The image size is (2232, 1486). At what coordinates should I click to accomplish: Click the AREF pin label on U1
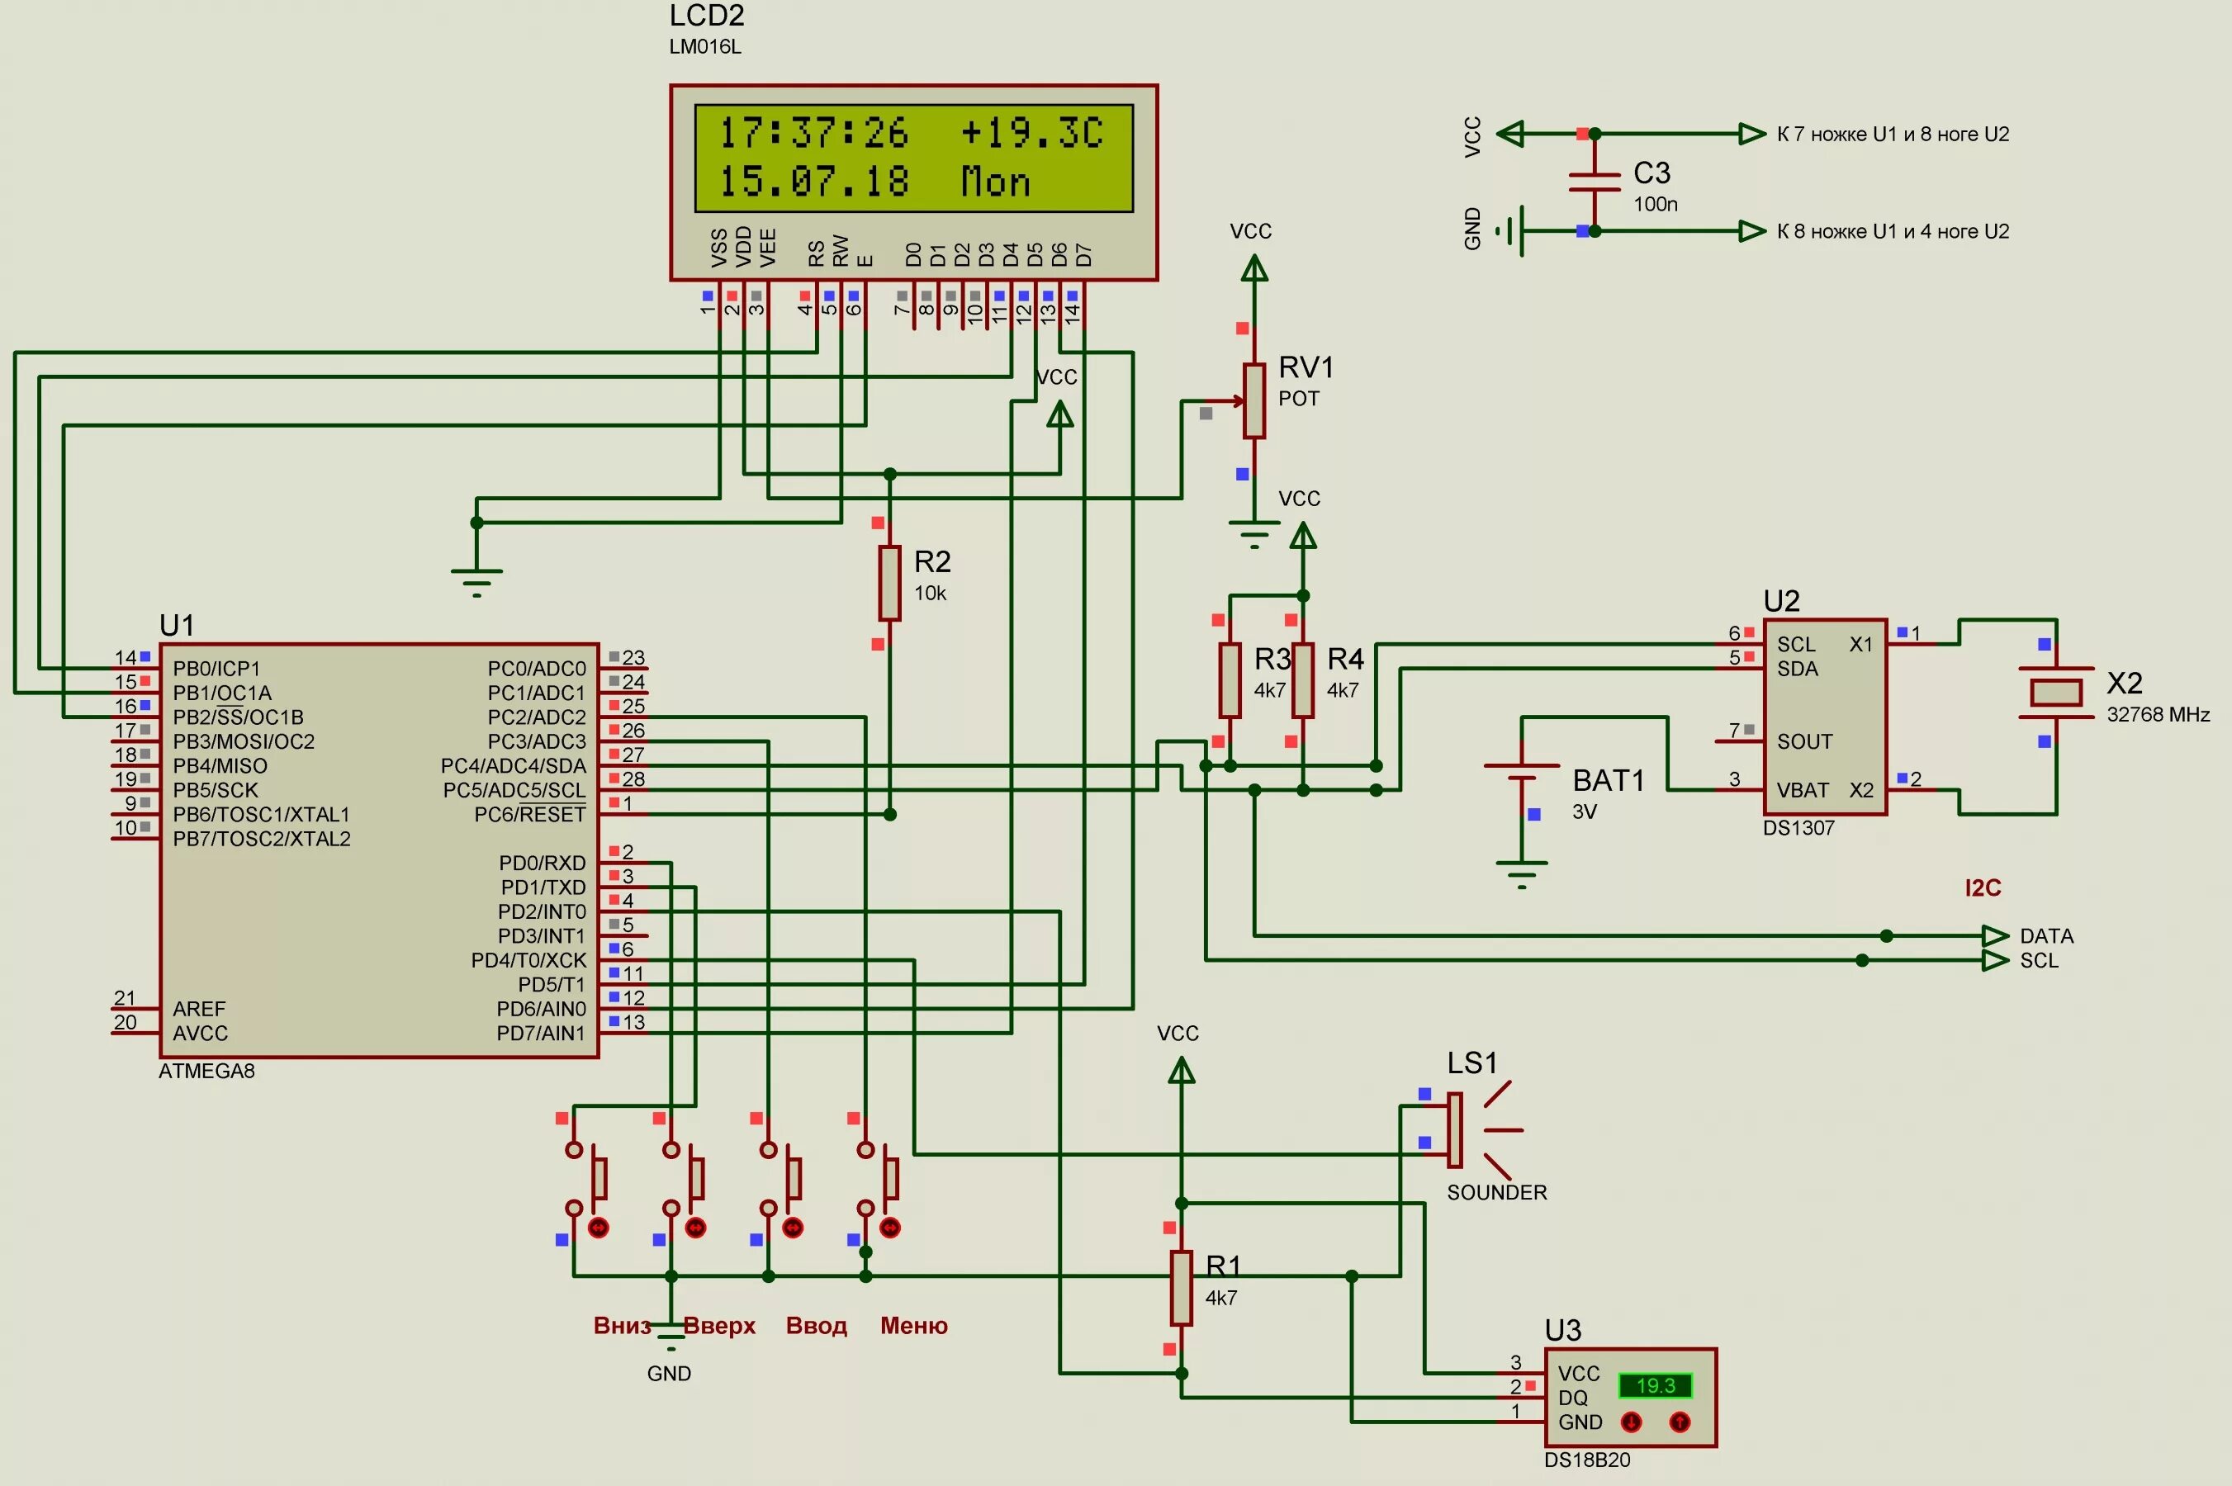pyautogui.click(x=199, y=1008)
